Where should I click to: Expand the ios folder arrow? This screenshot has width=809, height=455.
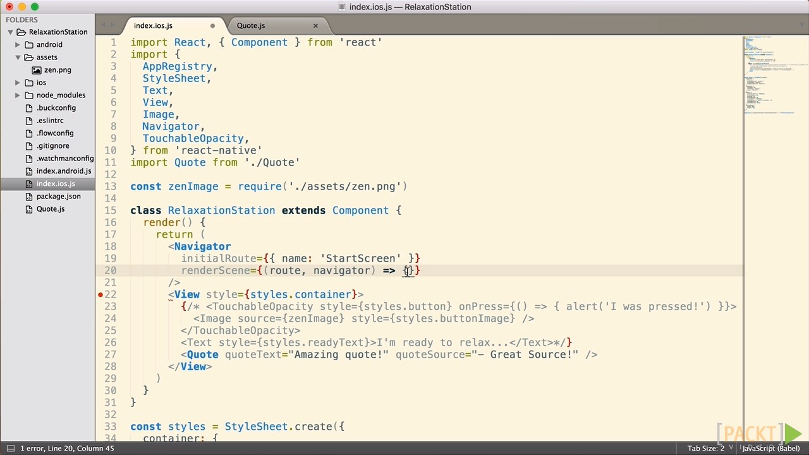[x=18, y=83]
